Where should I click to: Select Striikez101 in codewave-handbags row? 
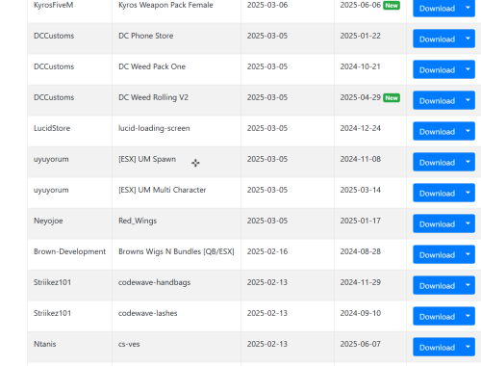pos(52,282)
